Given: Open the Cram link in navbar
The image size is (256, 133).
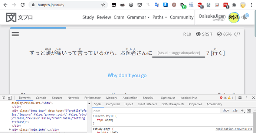Looking at the screenshot, I should coord(119,17).
